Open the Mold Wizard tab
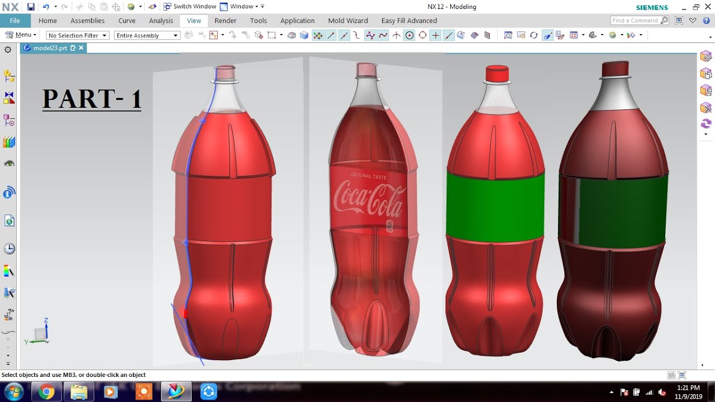This screenshot has height=402, width=715. (347, 21)
